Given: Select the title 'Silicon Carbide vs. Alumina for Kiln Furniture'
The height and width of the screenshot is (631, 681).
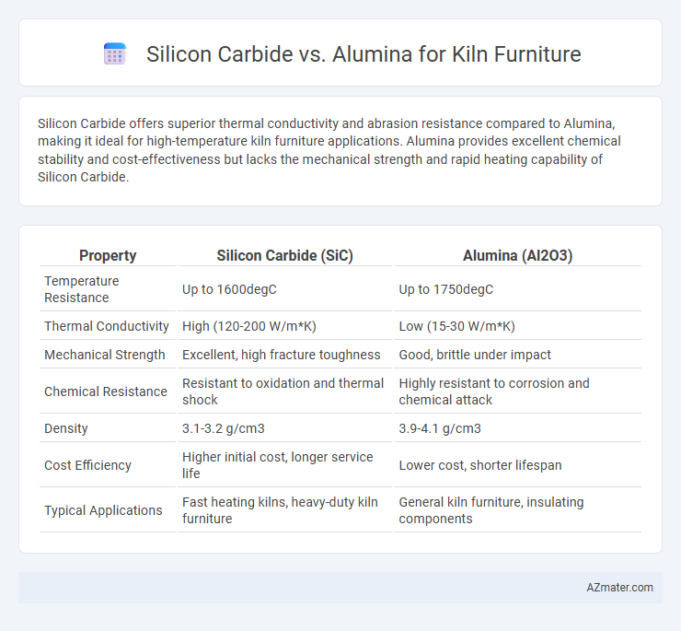Looking at the screenshot, I should coord(364,54).
